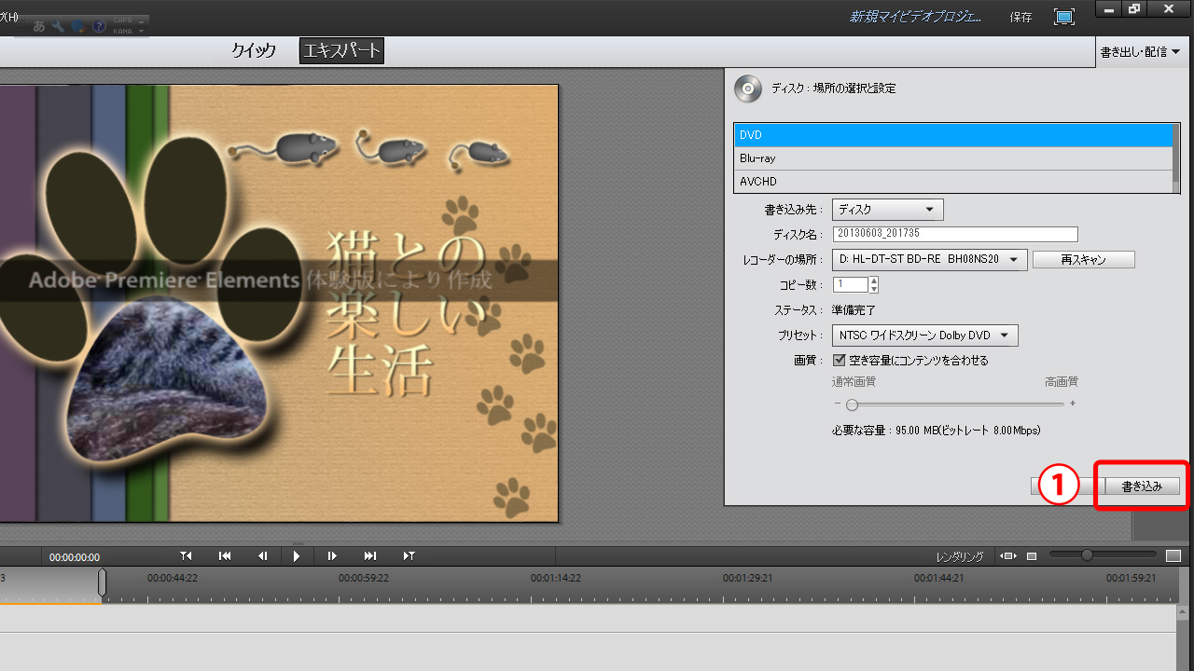
Task: Step back one frame
Action: coord(262,556)
